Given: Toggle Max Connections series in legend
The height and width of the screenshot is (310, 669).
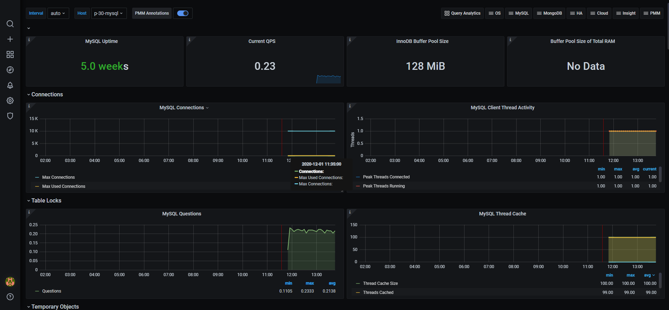Looking at the screenshot, I should click(58, 177).
